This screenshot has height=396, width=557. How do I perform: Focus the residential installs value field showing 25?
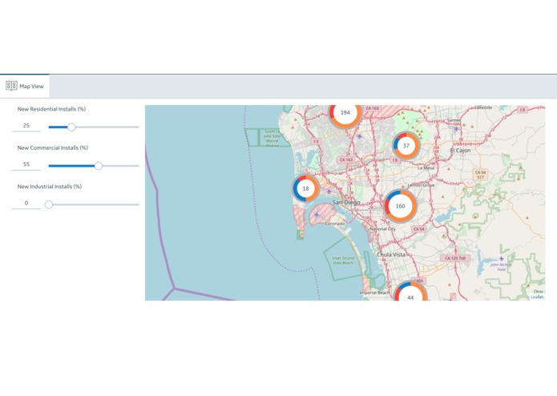(x=26, y=126)
